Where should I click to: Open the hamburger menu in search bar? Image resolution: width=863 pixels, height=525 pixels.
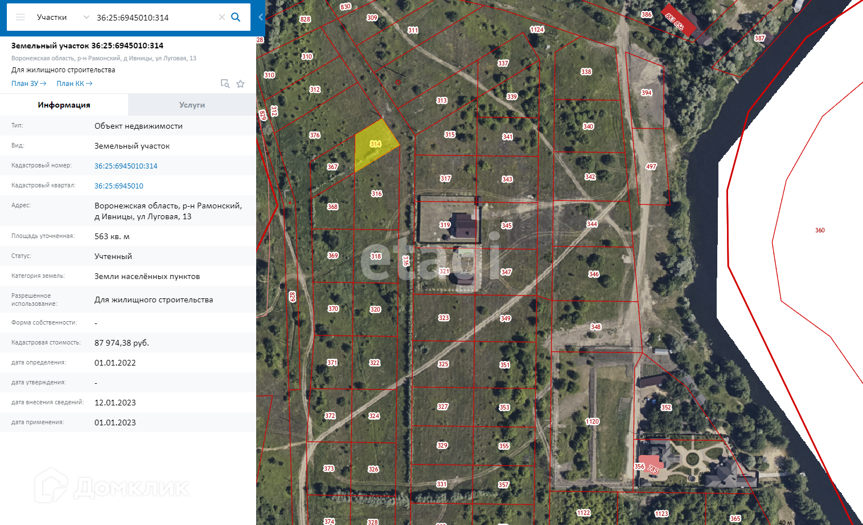click(x=20, y=17)
